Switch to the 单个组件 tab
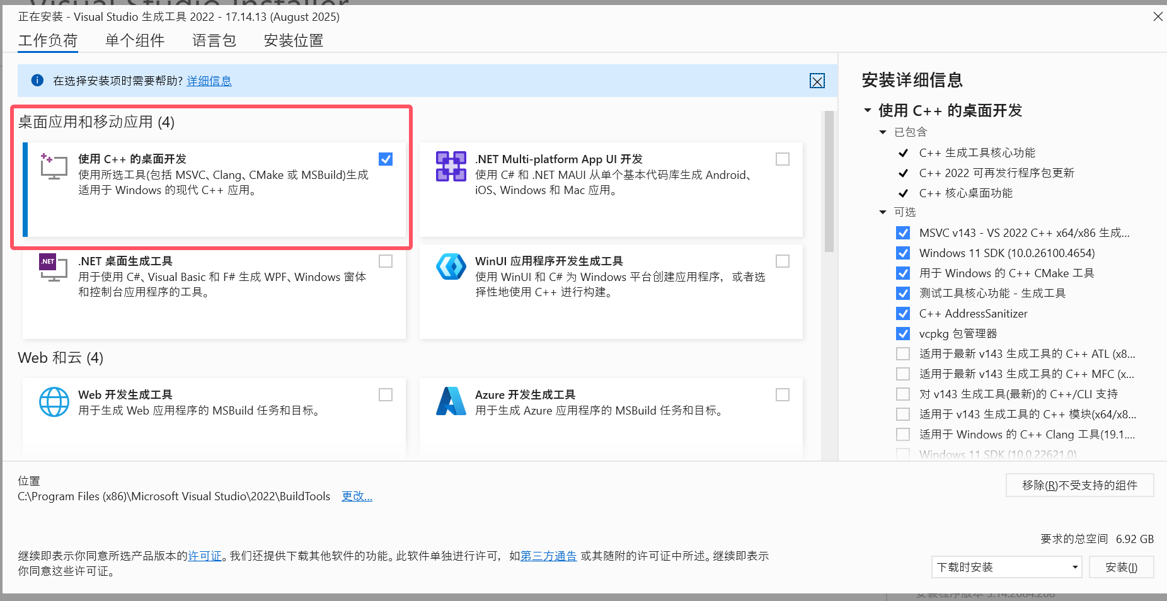Screen dimensions: 1167x601 135,41
